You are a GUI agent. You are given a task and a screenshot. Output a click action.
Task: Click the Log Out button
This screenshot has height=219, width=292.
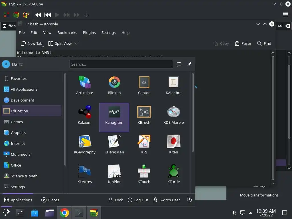(x=138, y=200)
